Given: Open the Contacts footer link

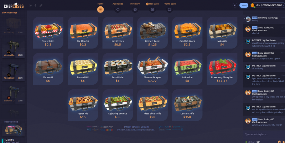Looking at the screenshot, I should [x=145, y=127].
